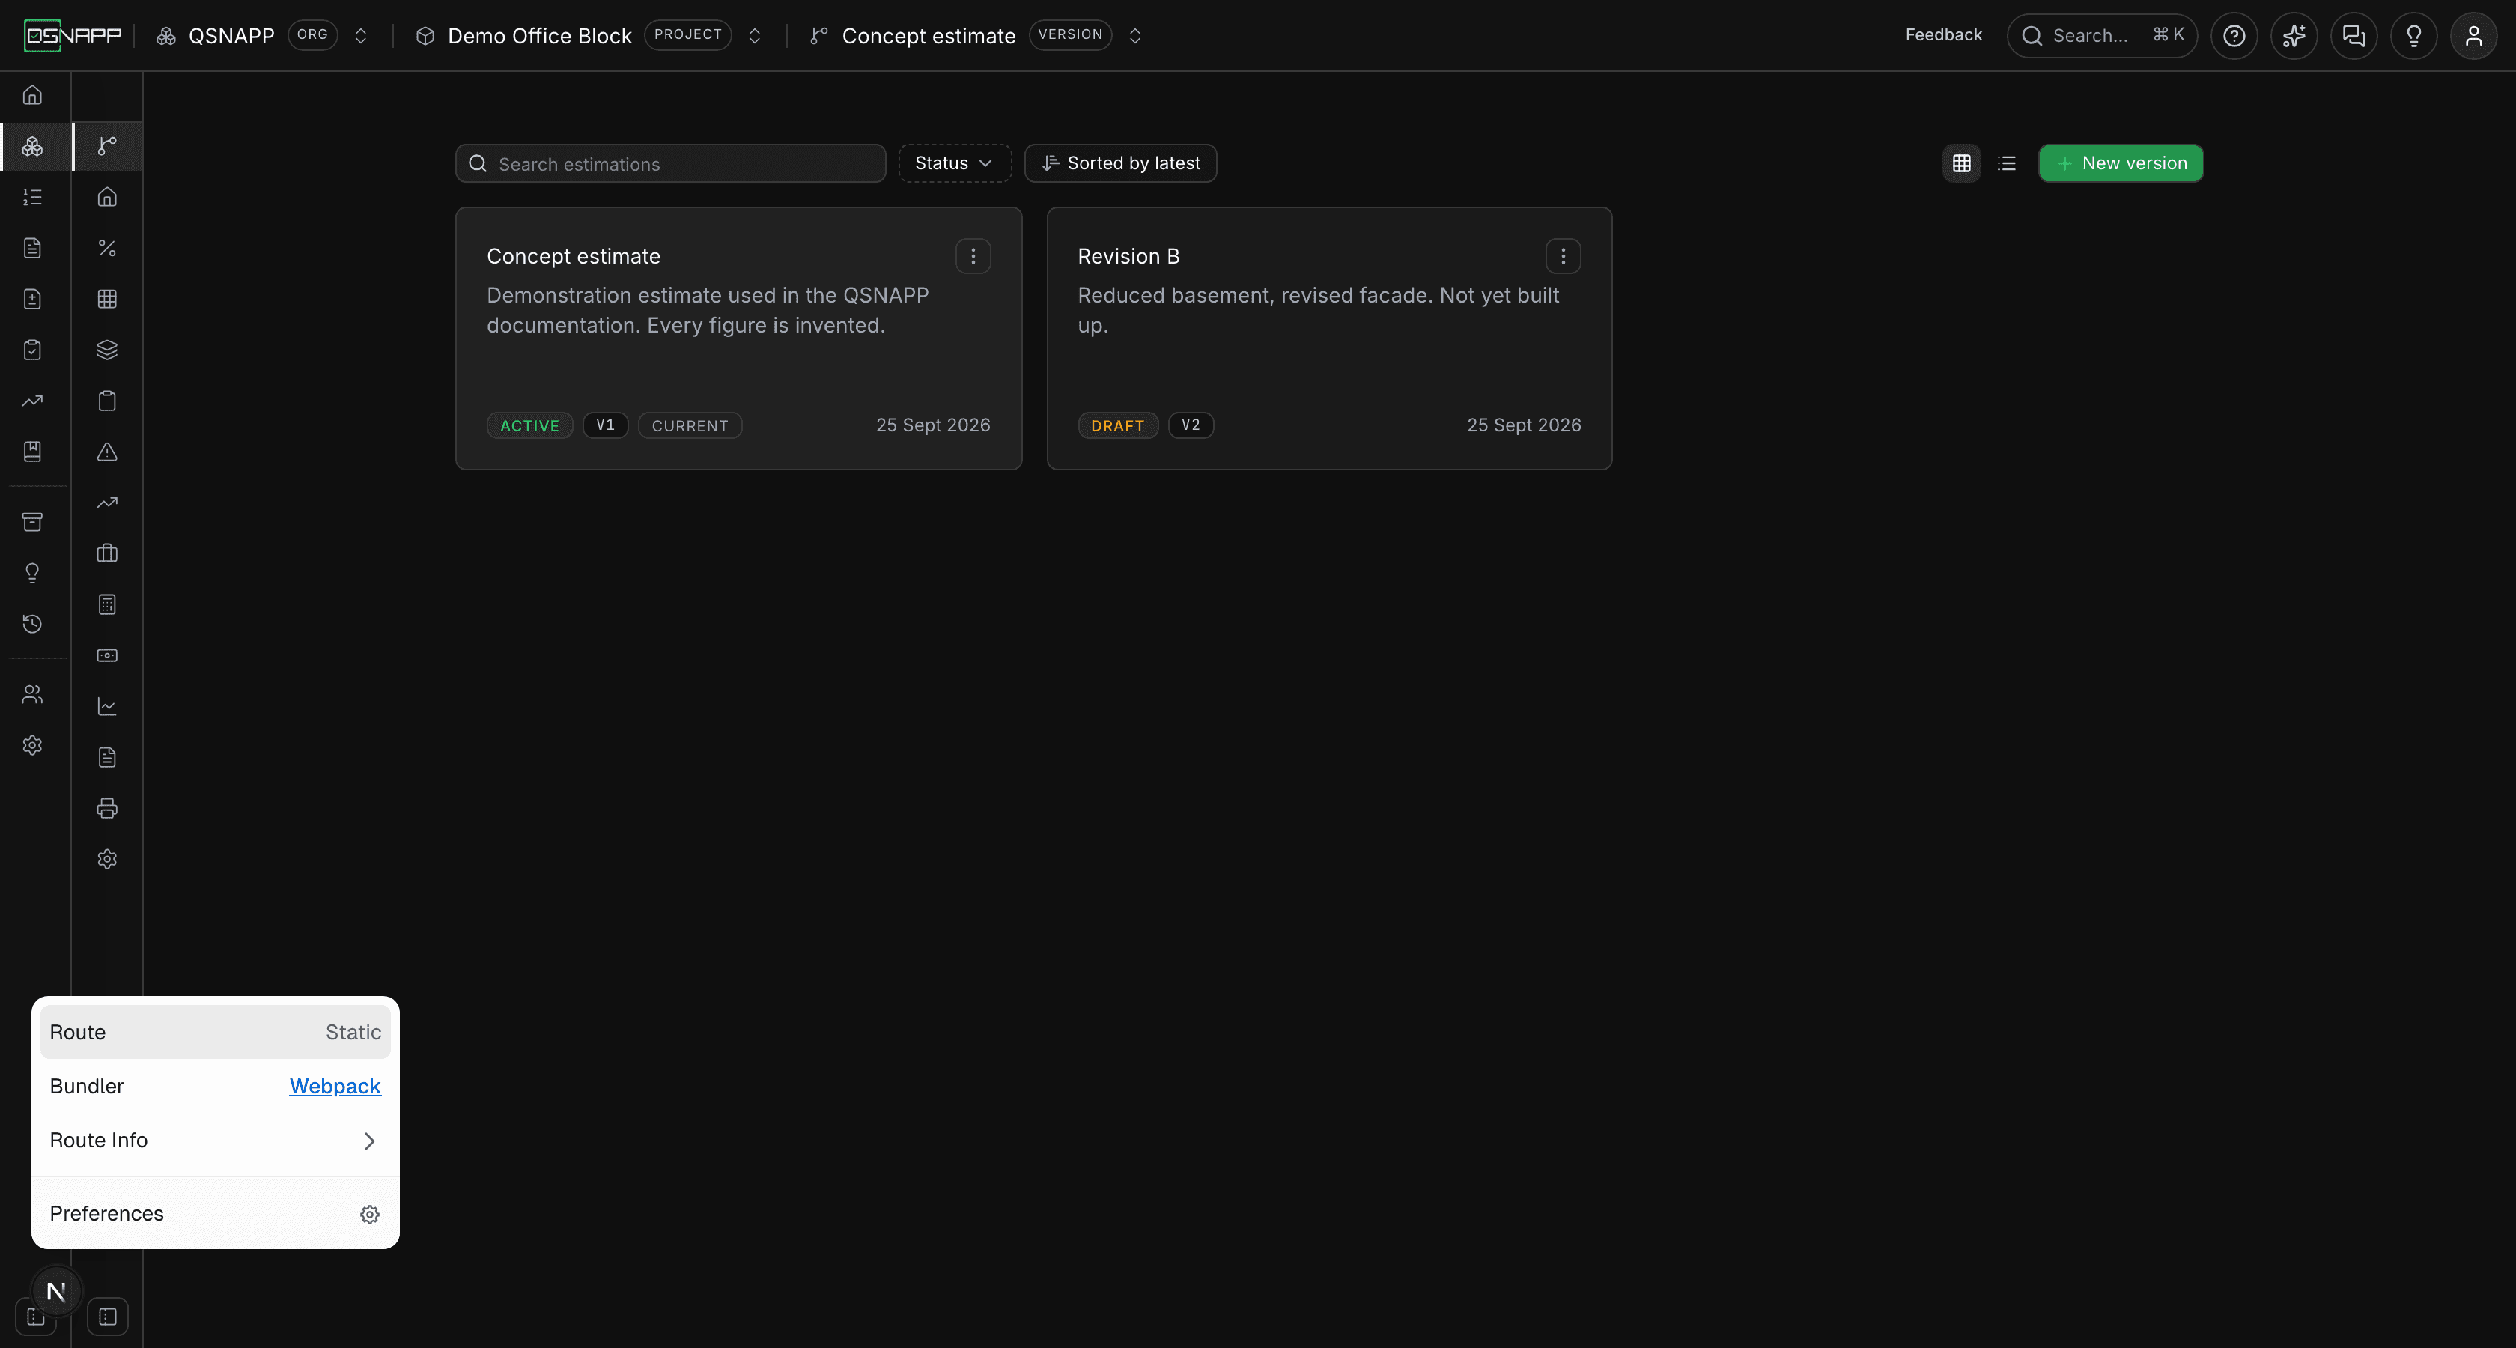The image size is (2516, 1348).
Task: Open the history clock icon in the sidebar
Action: (x=32, y=623)
